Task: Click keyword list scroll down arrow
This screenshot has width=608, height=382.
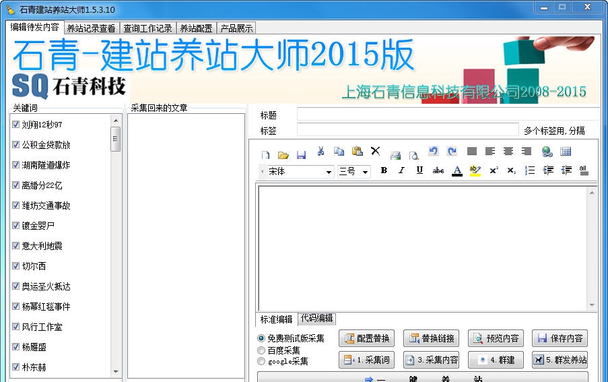Action: pos(116,371)
